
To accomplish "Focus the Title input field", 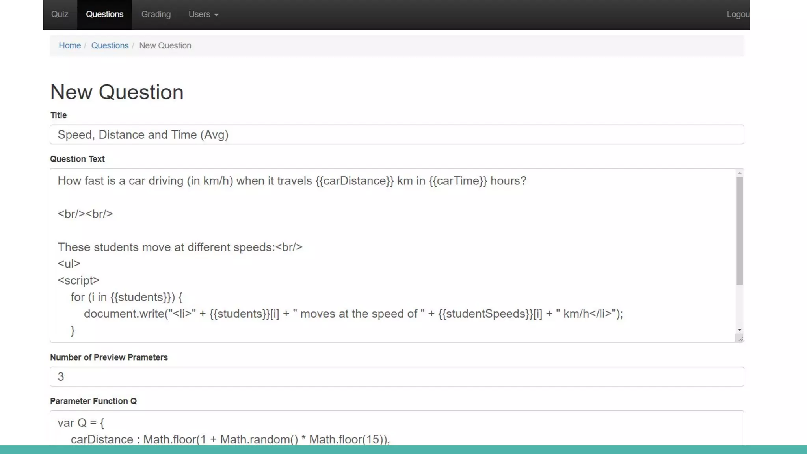I will tap(396, 135).
